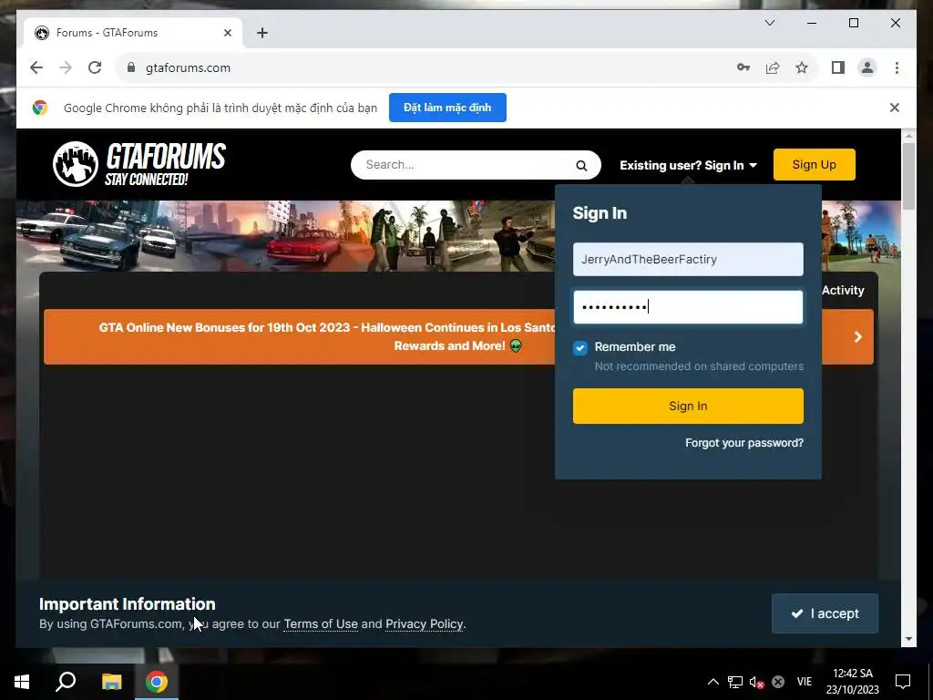Uncheck the Remember me checkbox
Viewport: 933px width, 700px height.
pos(580,347)
